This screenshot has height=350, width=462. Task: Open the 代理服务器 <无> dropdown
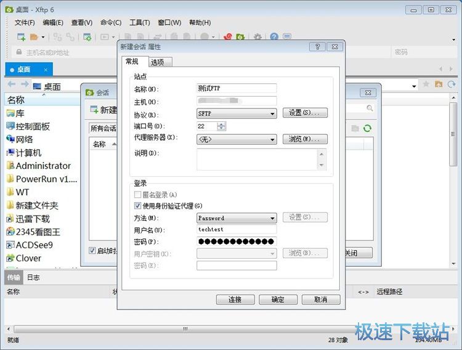[x=237, y=139]
